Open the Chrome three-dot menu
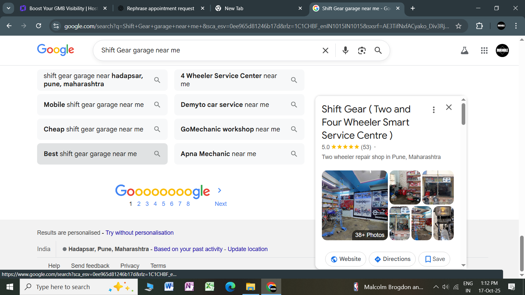 pos(516,26)
